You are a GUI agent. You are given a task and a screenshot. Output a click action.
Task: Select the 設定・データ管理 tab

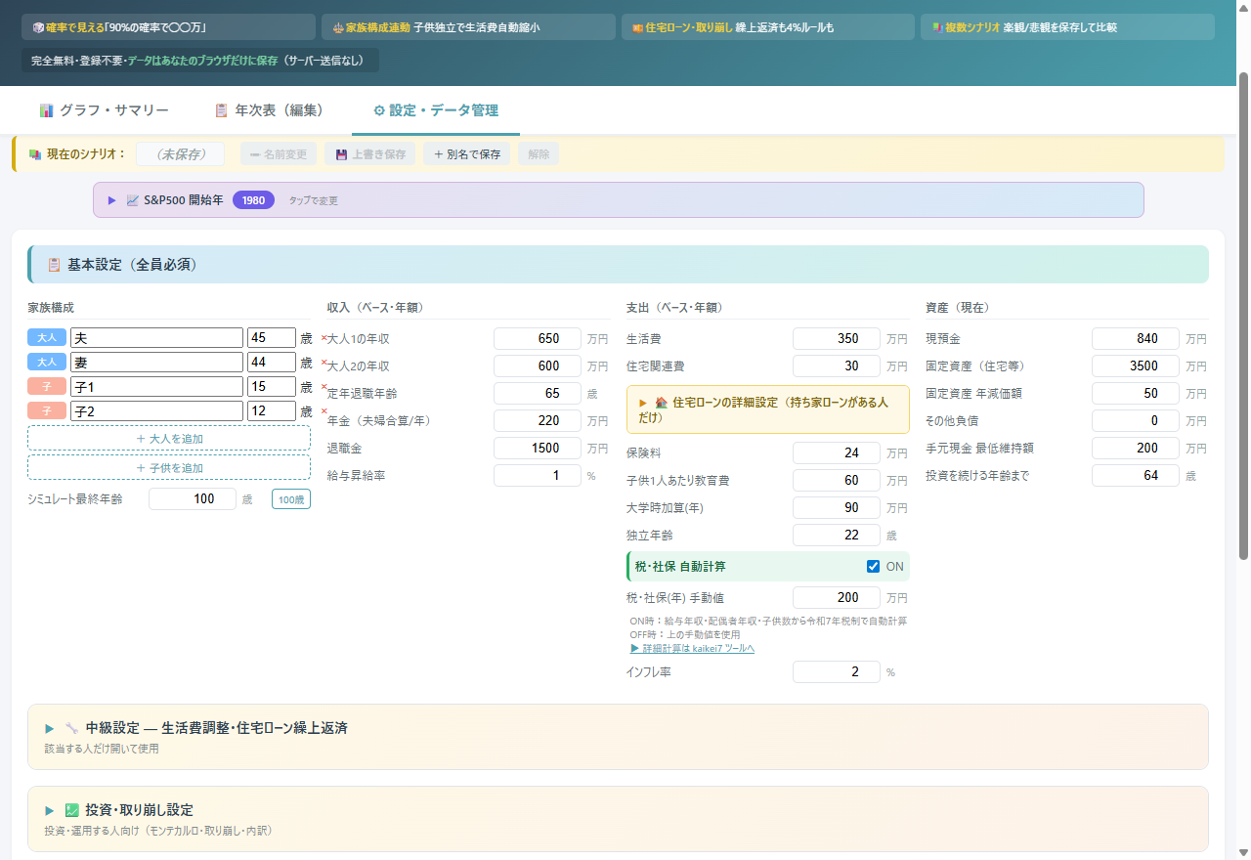pos(436,110)
